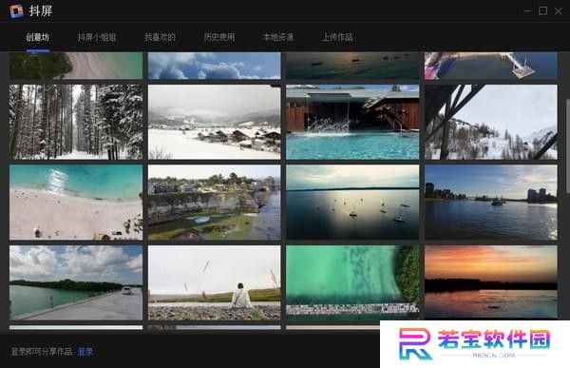The height and width of the screenshot is (368, 570).
Task: Open the 抖屏小姐姐 tab
Action: point(97,37)
